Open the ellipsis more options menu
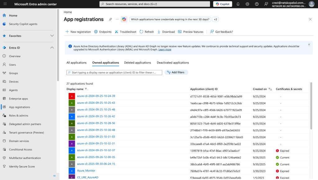318x180 pixels. coord(117,20)
